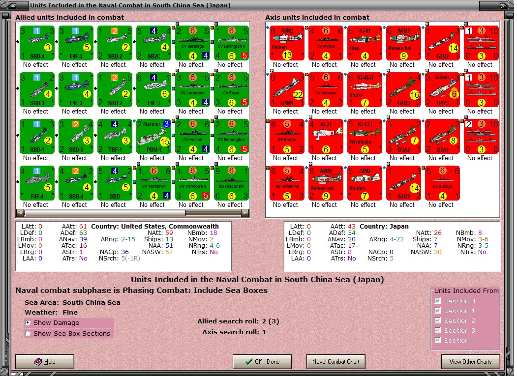Toggle the Section 3 checkbox

tap(437, 330)
